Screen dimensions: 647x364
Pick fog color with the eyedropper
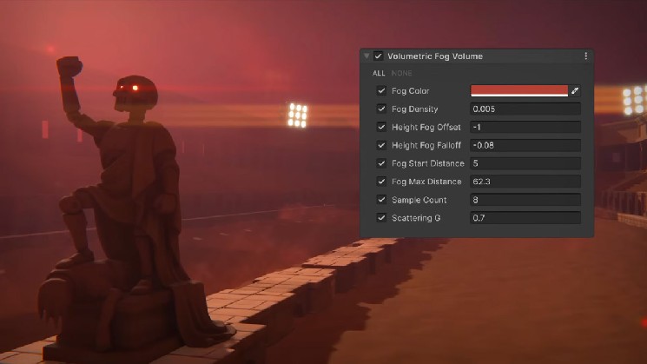[x=575, y=91]
